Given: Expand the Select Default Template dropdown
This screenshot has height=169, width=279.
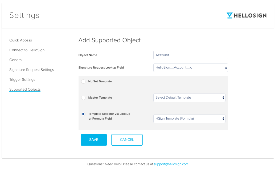Looking at the screenshot, I should pos(189,98).
